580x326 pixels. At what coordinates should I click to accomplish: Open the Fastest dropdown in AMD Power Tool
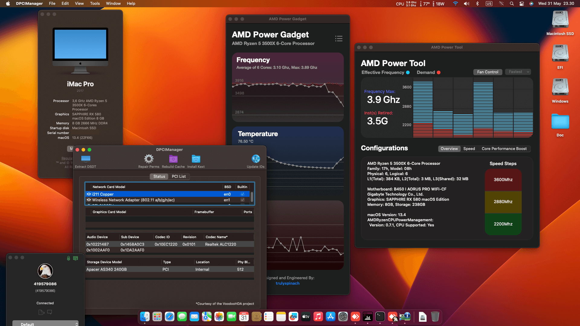[x=518, y=72]
